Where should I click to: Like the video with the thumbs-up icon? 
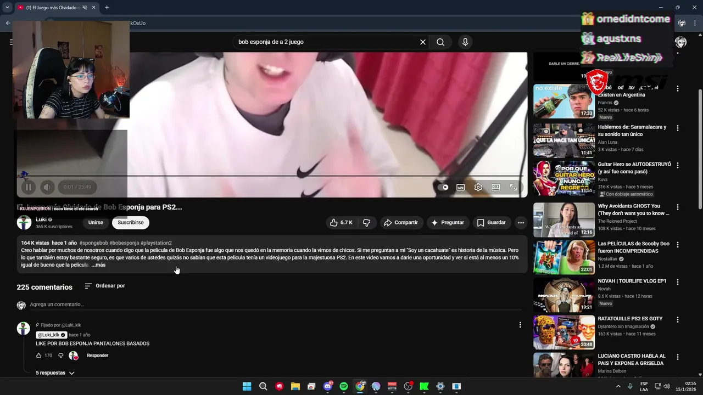click(x=341, y=223)
